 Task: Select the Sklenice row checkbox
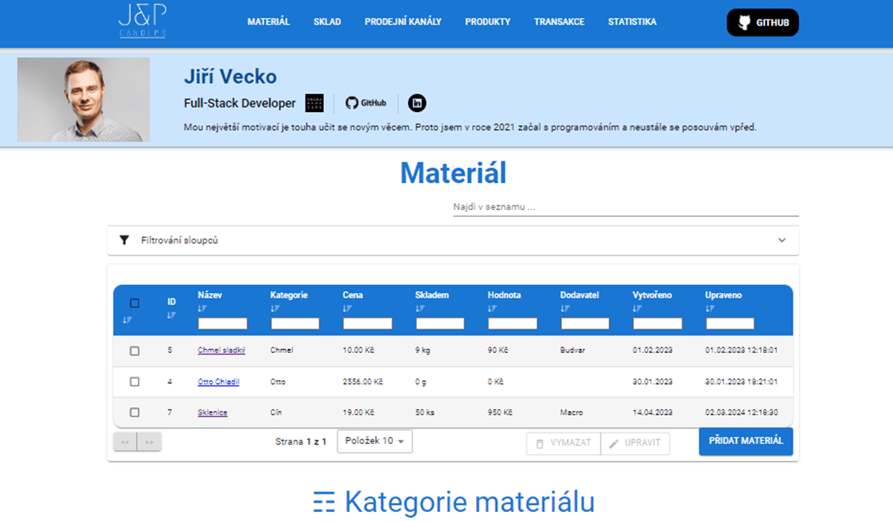pyautogui.click(x=135, y=412)
